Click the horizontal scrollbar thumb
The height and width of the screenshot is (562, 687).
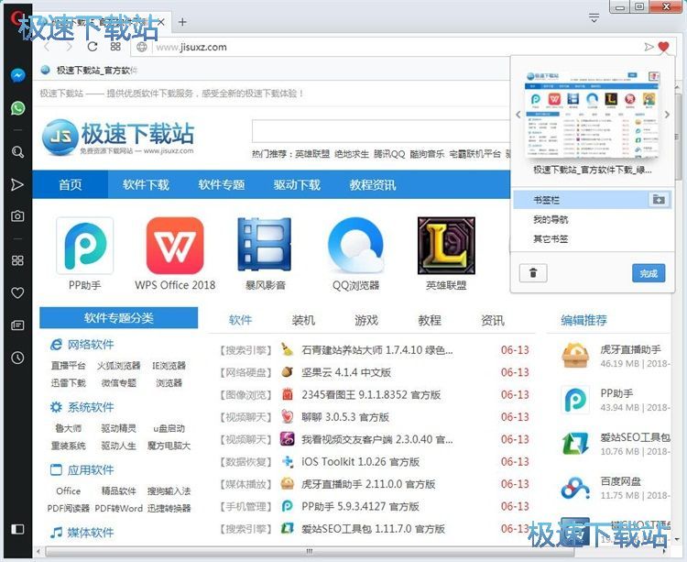tap(310, 551)
